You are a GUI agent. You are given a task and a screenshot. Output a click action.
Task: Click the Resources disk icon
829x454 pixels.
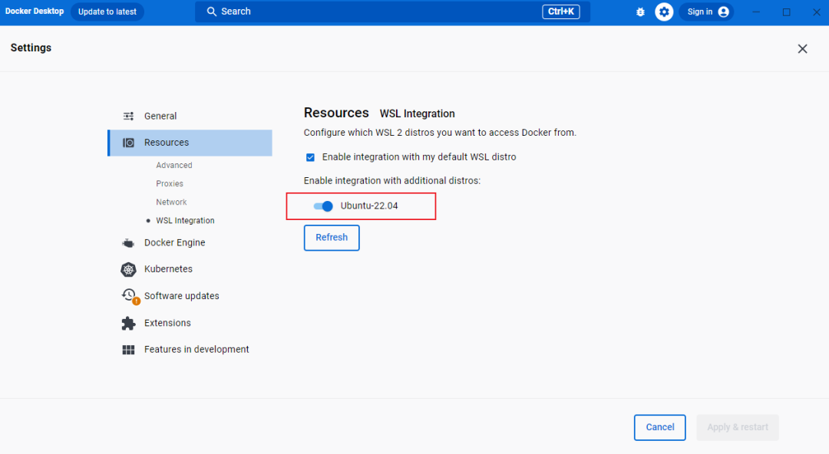click(x=128, y=143)
